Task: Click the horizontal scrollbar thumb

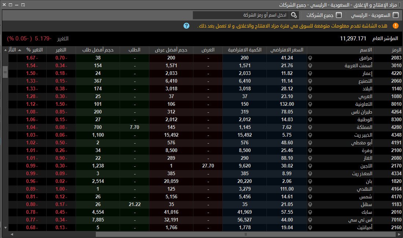Action: pyautogui.click(x=246, y=234)
